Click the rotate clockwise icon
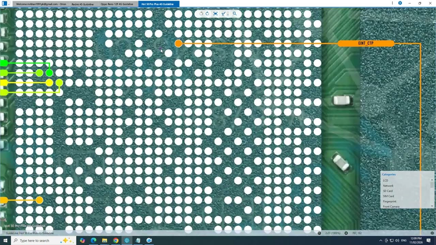The image size is (436, 245). click(207, 14)
